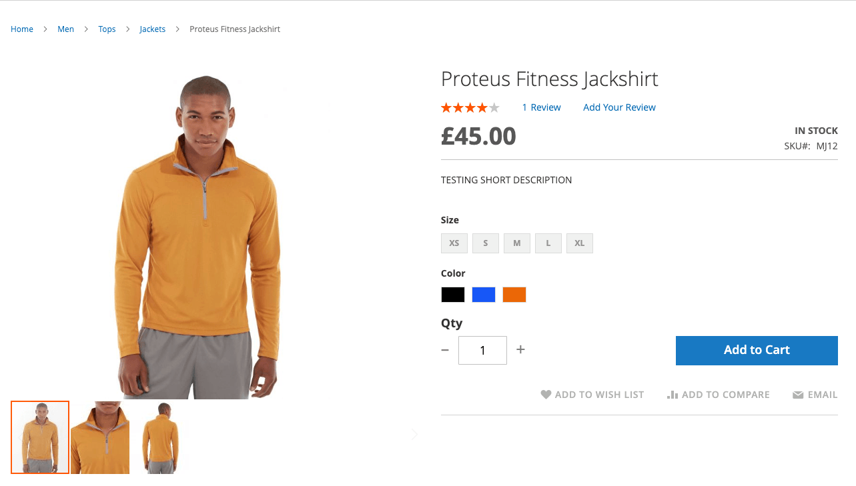Advance image gallery with the right chevron
This screenshot has height=486, width=856.
pos(414,434)
